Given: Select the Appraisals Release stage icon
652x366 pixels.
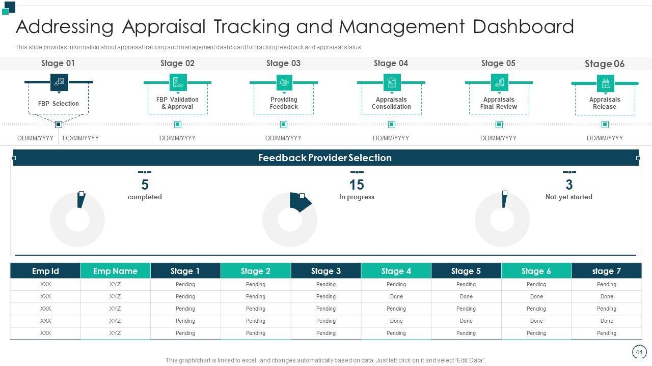Looking at the screenshot, I should pyautogui.click(x=605, y=83).
